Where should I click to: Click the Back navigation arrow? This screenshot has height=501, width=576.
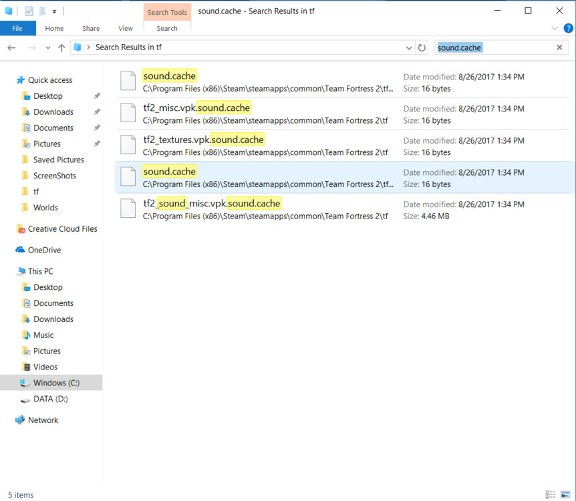click(x=11, y=47)
